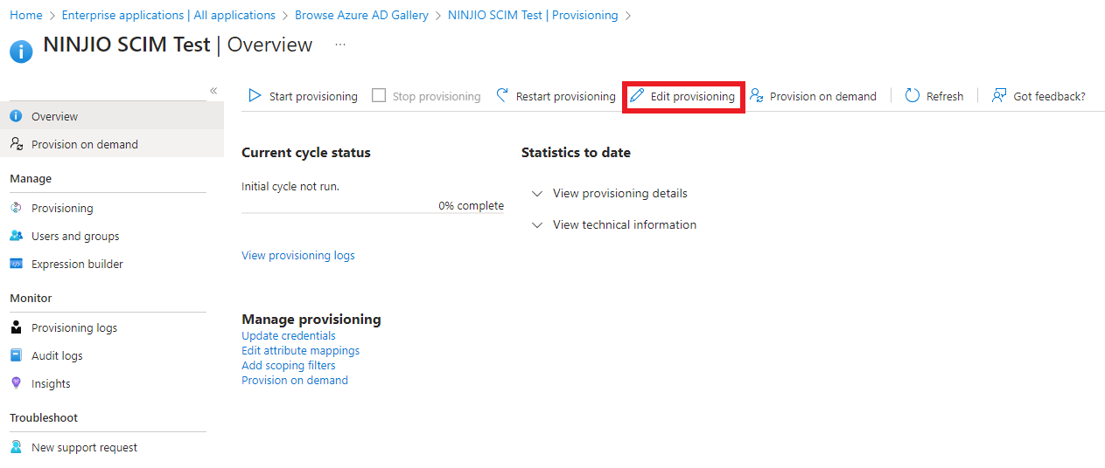Click the Stop provisioning square checkbox
The height and width of the screenshot is (468, 1105).
click(x=379, y=96)
